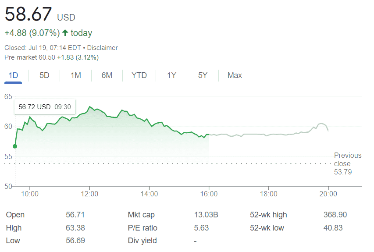Screen dimensions: 374x252
Task: Click the 10:00 axis label
Action: click(x=29, y=194)
